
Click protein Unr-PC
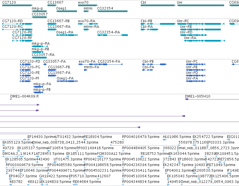click(x=195, y=64)
